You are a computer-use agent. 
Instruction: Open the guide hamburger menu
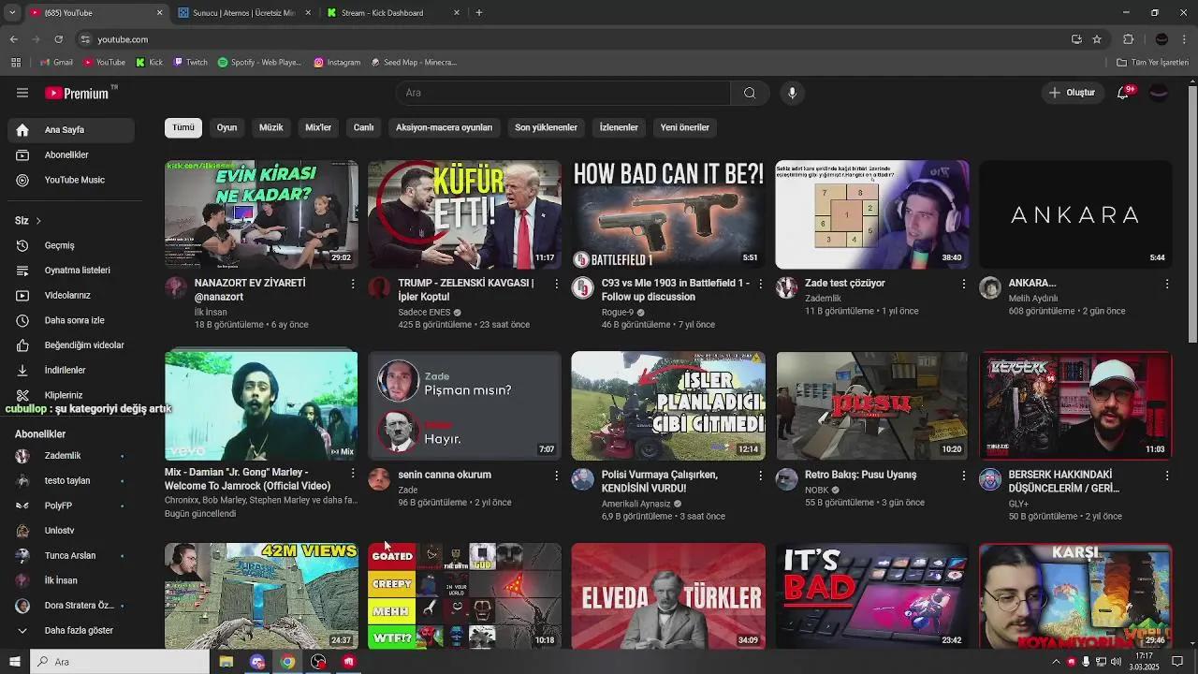[22, 93]
